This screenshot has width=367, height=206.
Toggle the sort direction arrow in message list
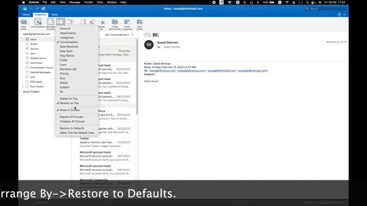tap(132, 35)
